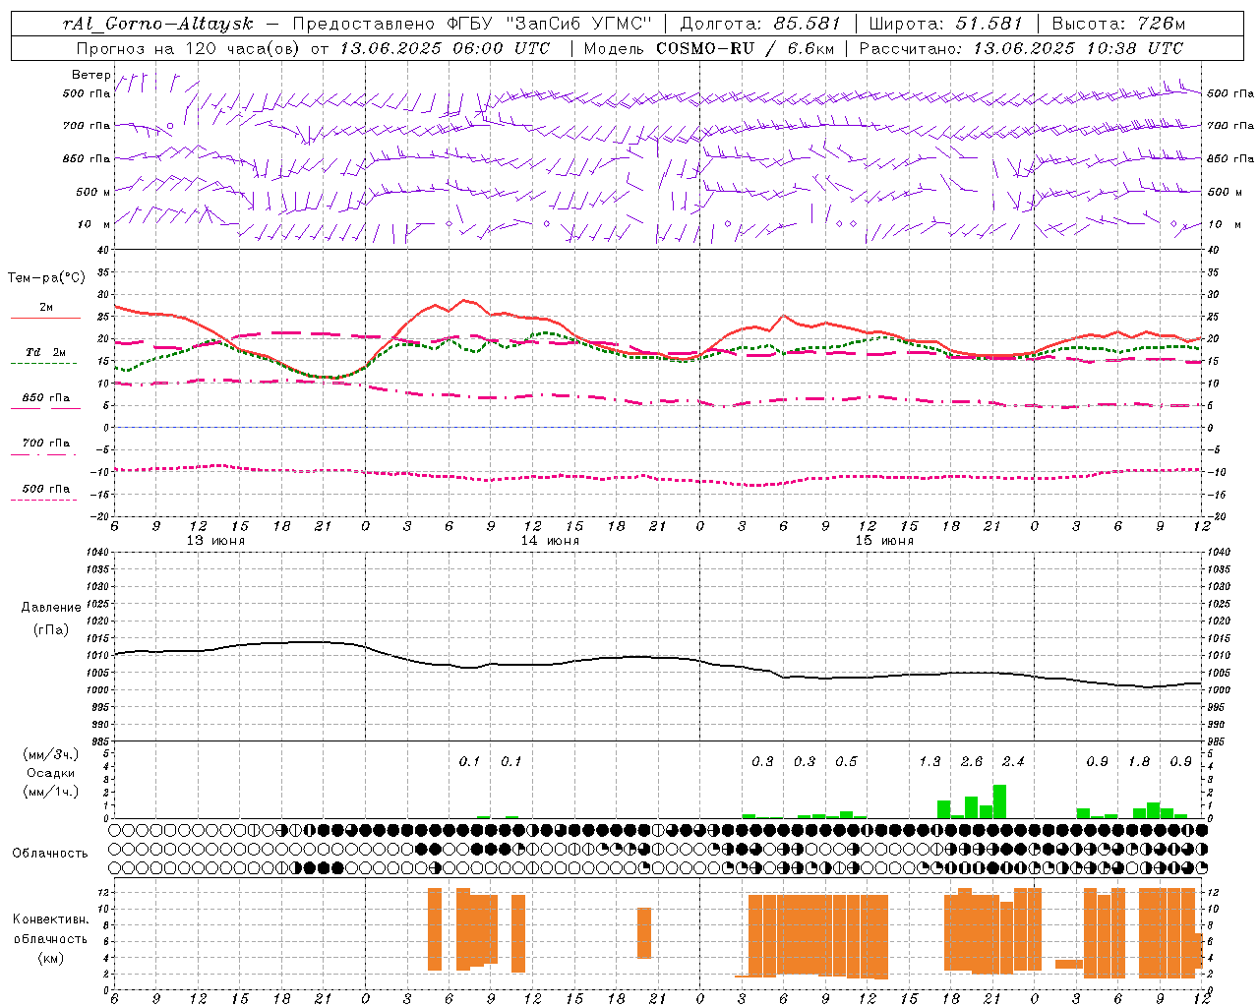The width and height of the screenshot is (1259, 1007).
Task: Click the 2м temperature legend entry
Action: (46, 308)
